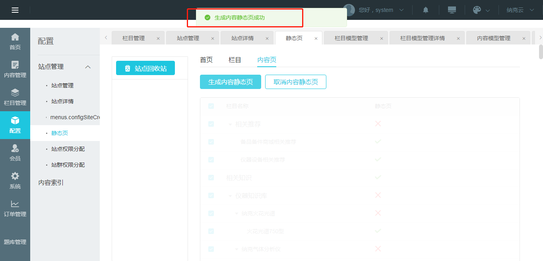
Task: Toggle checkbox for 纳克气体分析仪 row
Action: tap(211, 249)
